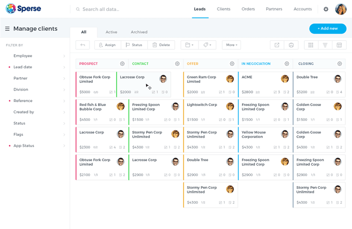
Task: Click the Manage clients heading
Action: tap(35, 29)
